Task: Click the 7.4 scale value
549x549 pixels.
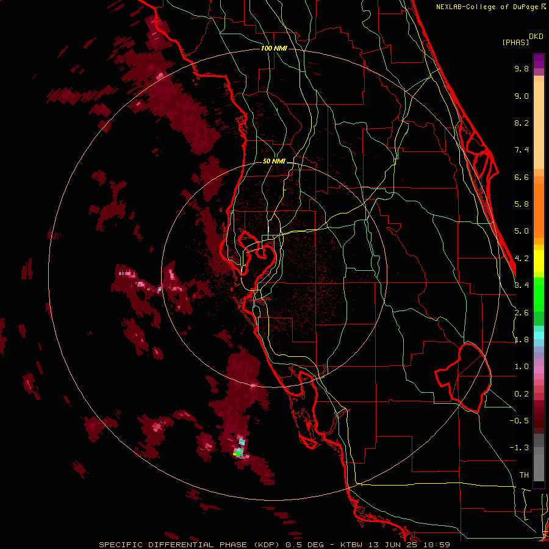Action: [x=522, y=150]
